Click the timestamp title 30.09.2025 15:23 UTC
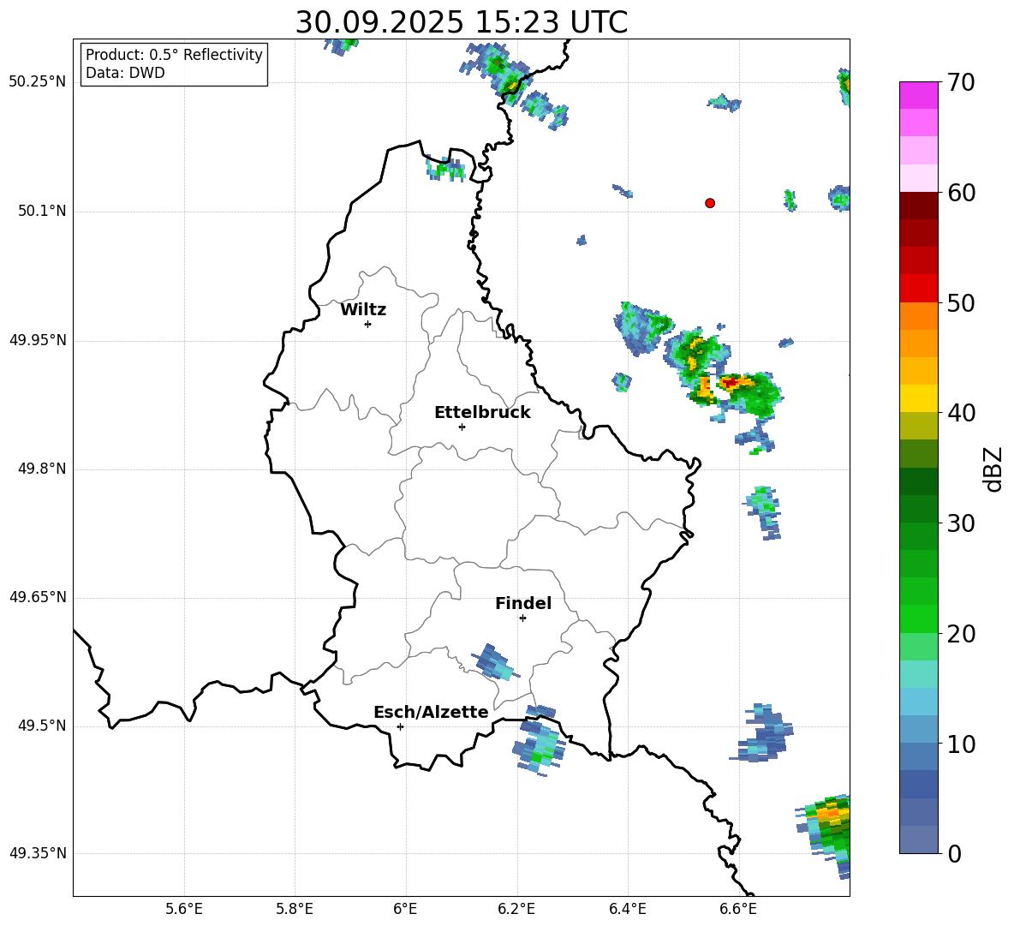Screen dimensions: 1014x926 [461, 22]
